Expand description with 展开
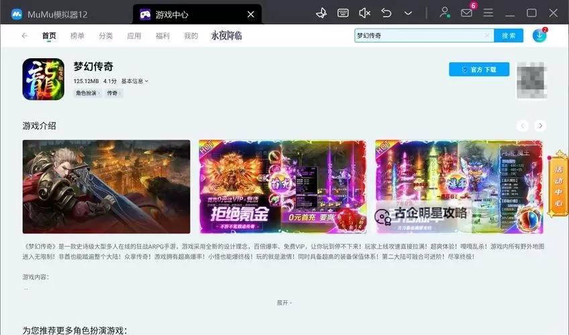569x335 pixels. 284,302
